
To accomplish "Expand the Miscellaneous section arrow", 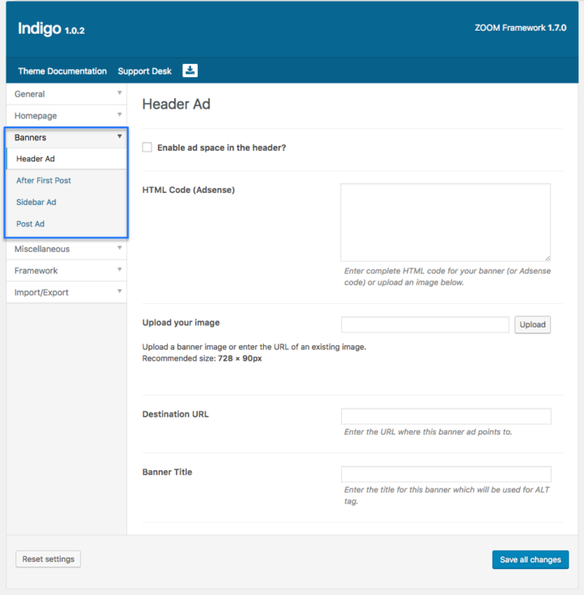I will tap(119, 248).
